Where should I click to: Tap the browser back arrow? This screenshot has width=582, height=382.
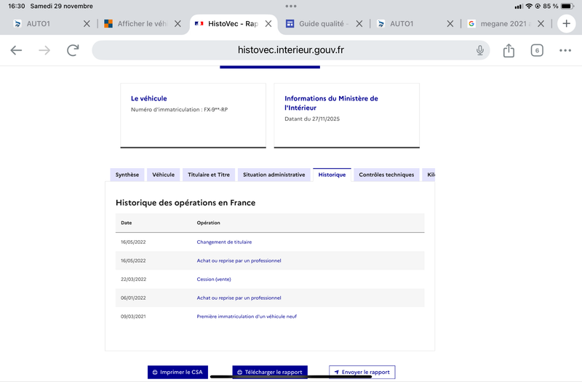tap(16, 50)
